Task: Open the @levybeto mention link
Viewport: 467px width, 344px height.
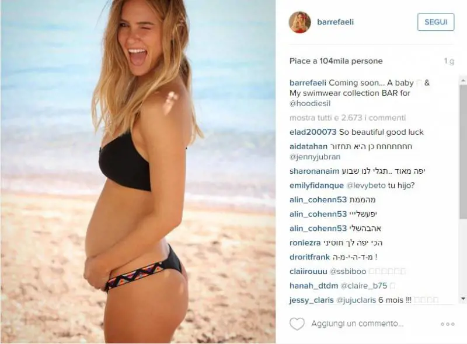Action: click(366, 185)
